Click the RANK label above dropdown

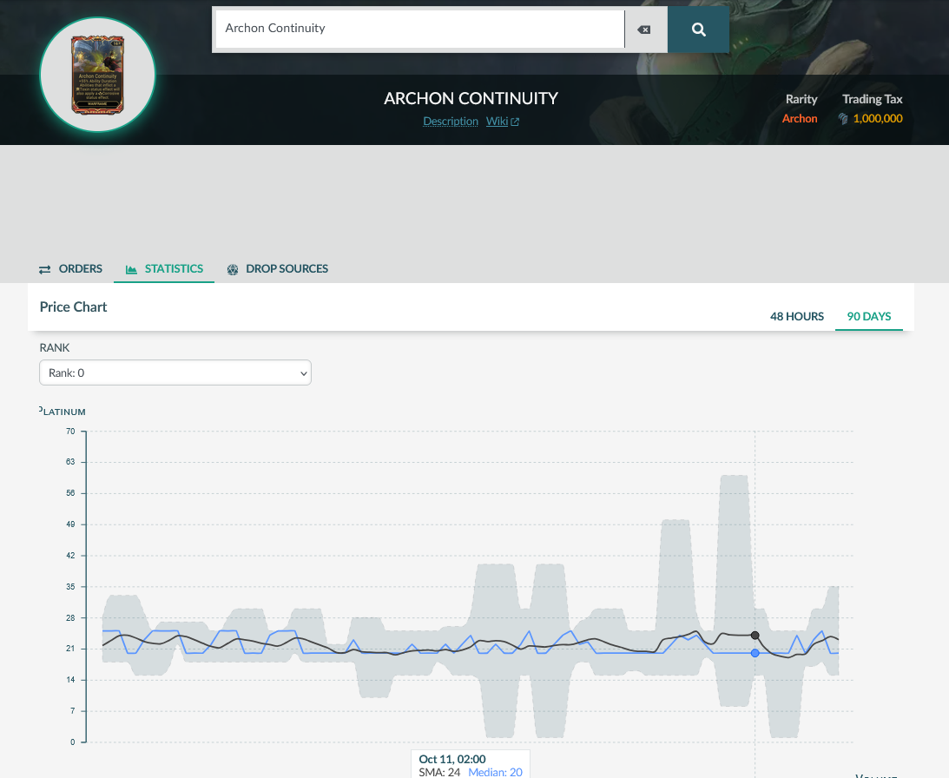click(x=55, y=347)
